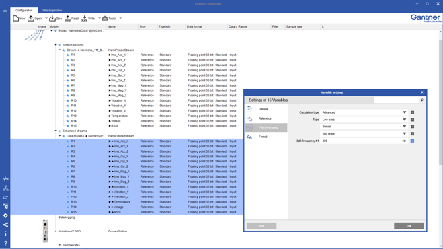Expand the Write button dropdown arrow

pyautogui.click(x=99, y=18)
